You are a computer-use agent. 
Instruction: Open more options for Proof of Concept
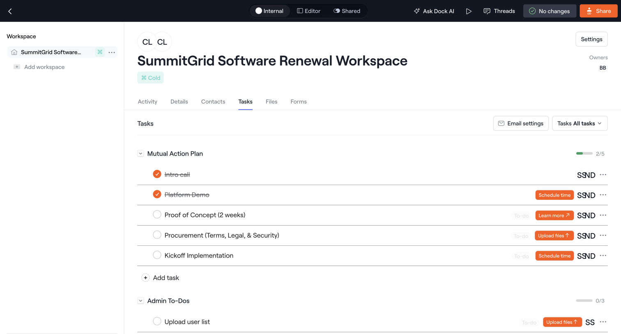point(603,215)
